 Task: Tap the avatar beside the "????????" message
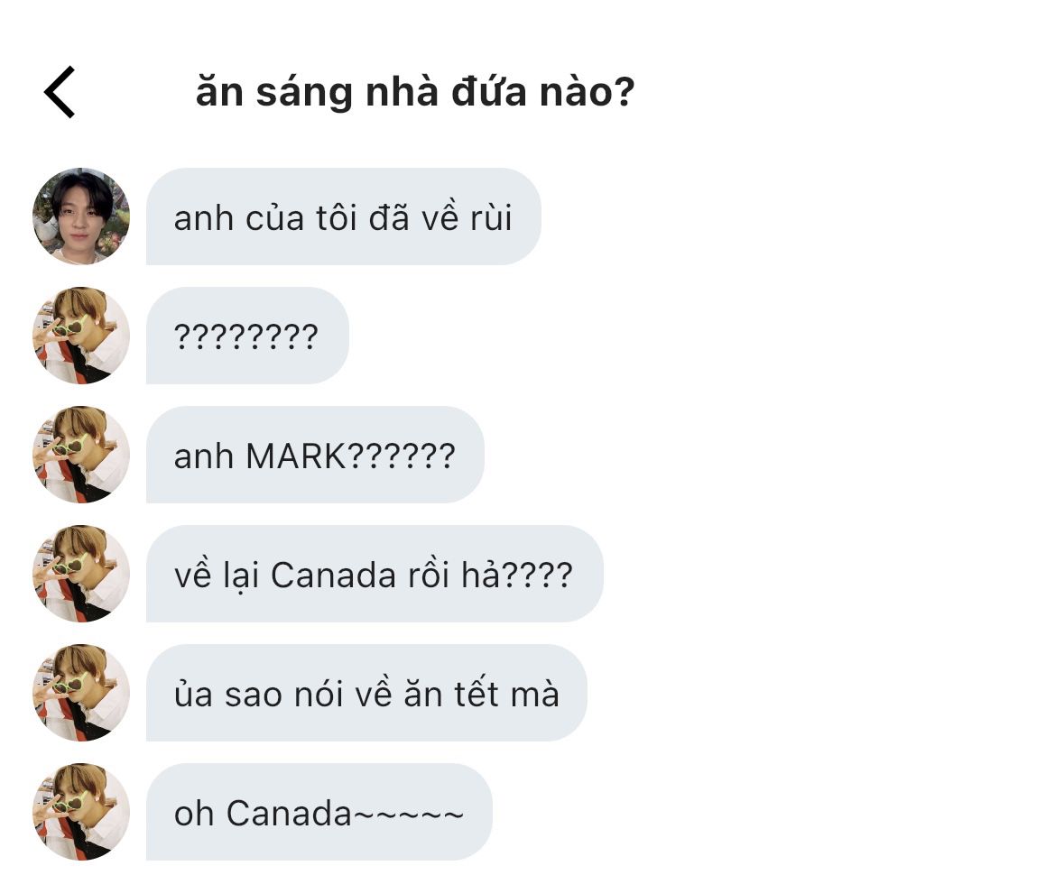pyautogui.click(x=81, y=336)
